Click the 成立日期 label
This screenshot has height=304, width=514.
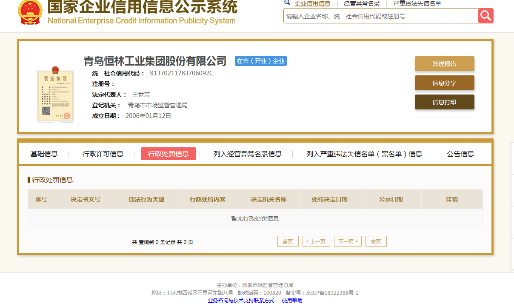point(107,116)
